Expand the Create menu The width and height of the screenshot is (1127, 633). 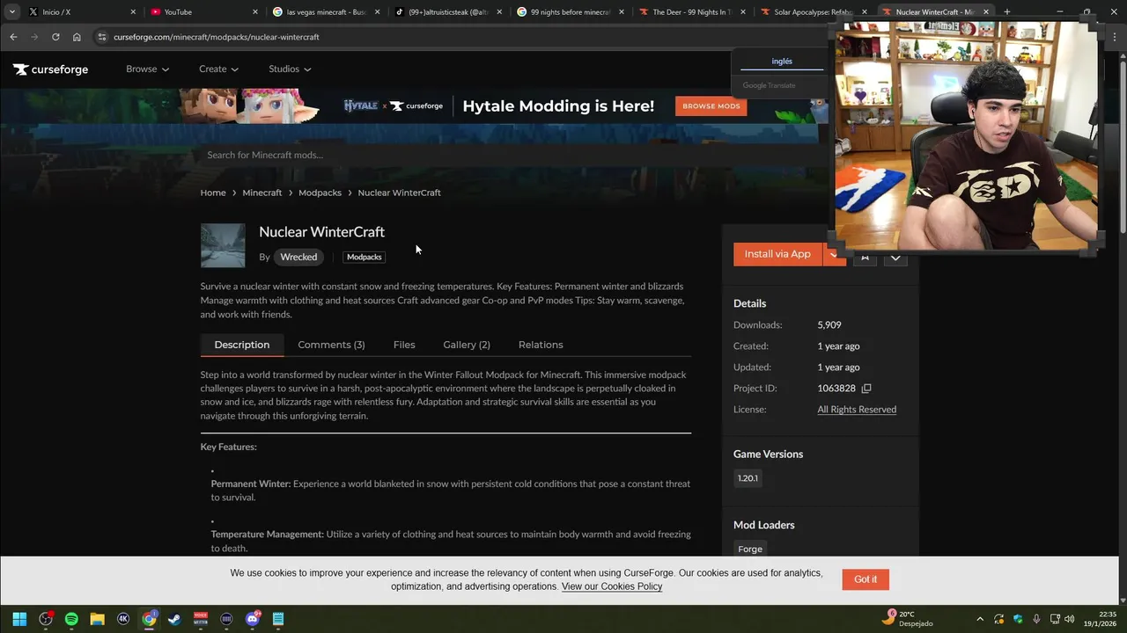tap(218, 69)
